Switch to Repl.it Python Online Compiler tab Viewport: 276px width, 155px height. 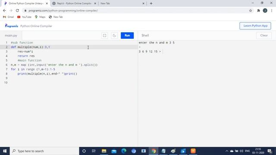tap(74, 3)
